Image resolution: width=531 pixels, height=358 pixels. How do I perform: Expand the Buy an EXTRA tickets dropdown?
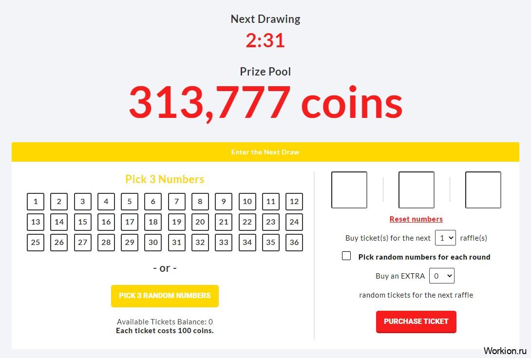(441, 276)
